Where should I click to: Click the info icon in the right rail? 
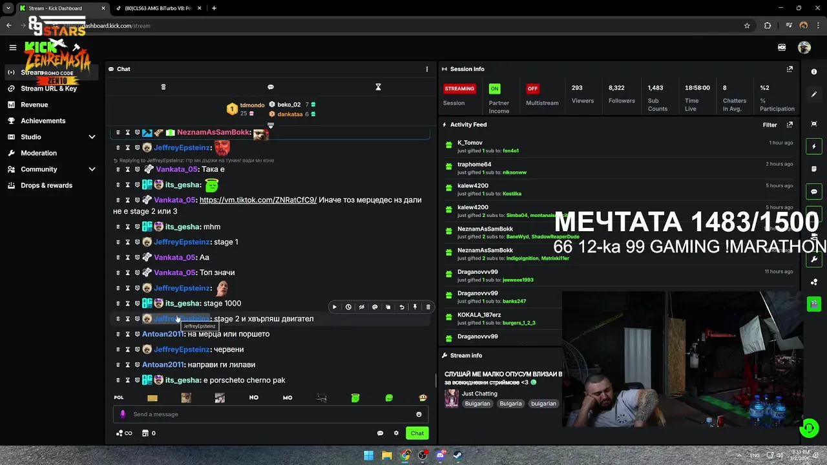pos(814,72)
